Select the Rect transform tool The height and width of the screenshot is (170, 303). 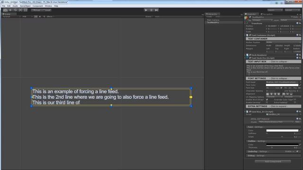click(26, 10)
